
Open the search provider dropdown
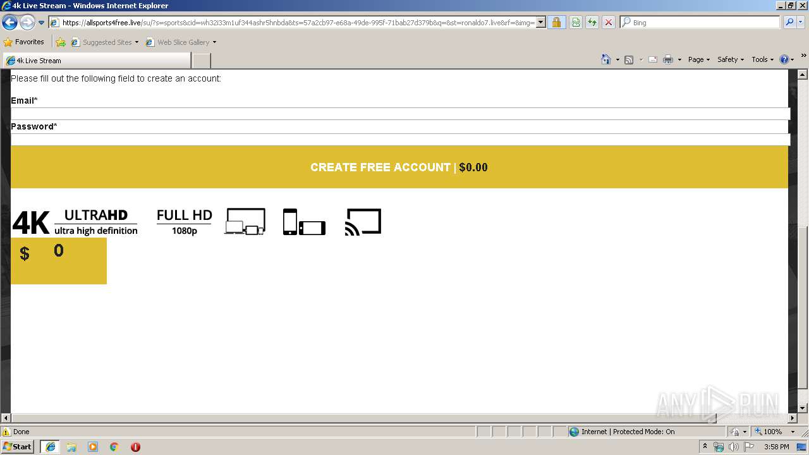(801, 23)
